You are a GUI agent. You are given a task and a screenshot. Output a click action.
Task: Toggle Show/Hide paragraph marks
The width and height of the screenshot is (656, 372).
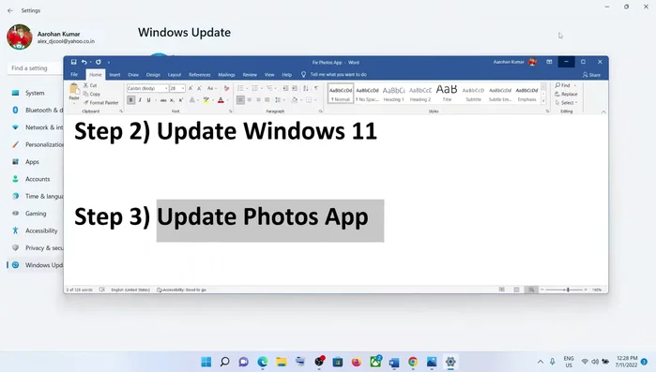tap(316, 88)
